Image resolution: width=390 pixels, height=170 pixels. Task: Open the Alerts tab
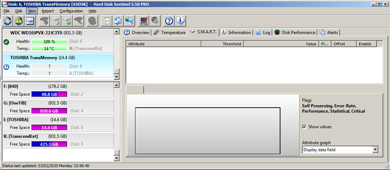point(329,32)
